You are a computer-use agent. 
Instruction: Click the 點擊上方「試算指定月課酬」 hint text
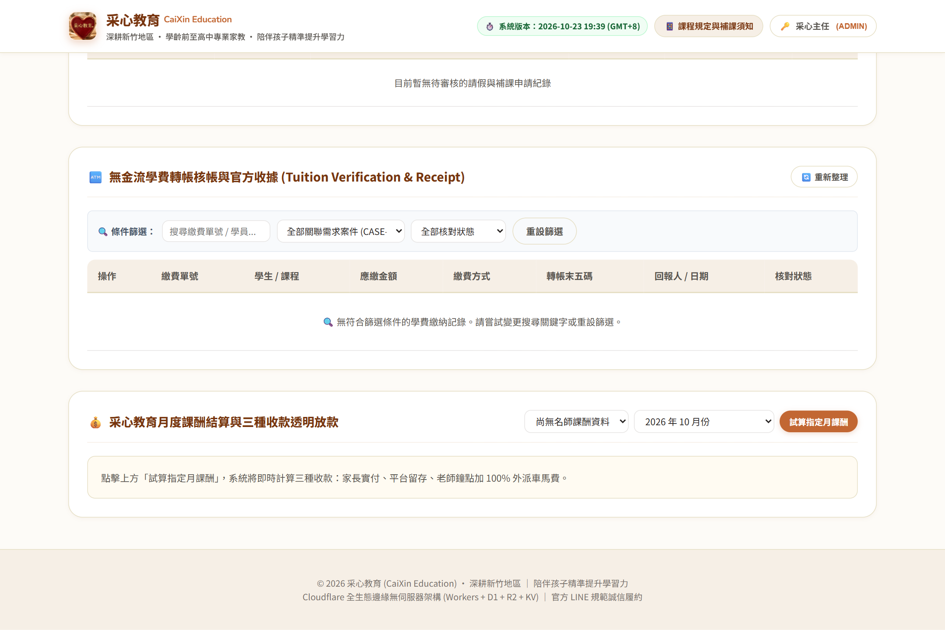tap(335, 478)
